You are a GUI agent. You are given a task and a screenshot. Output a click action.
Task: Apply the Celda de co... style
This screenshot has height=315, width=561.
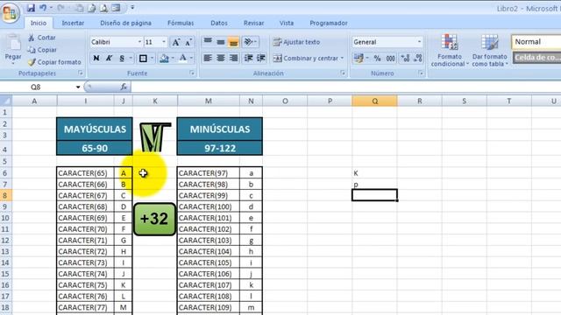pos(536,58)
